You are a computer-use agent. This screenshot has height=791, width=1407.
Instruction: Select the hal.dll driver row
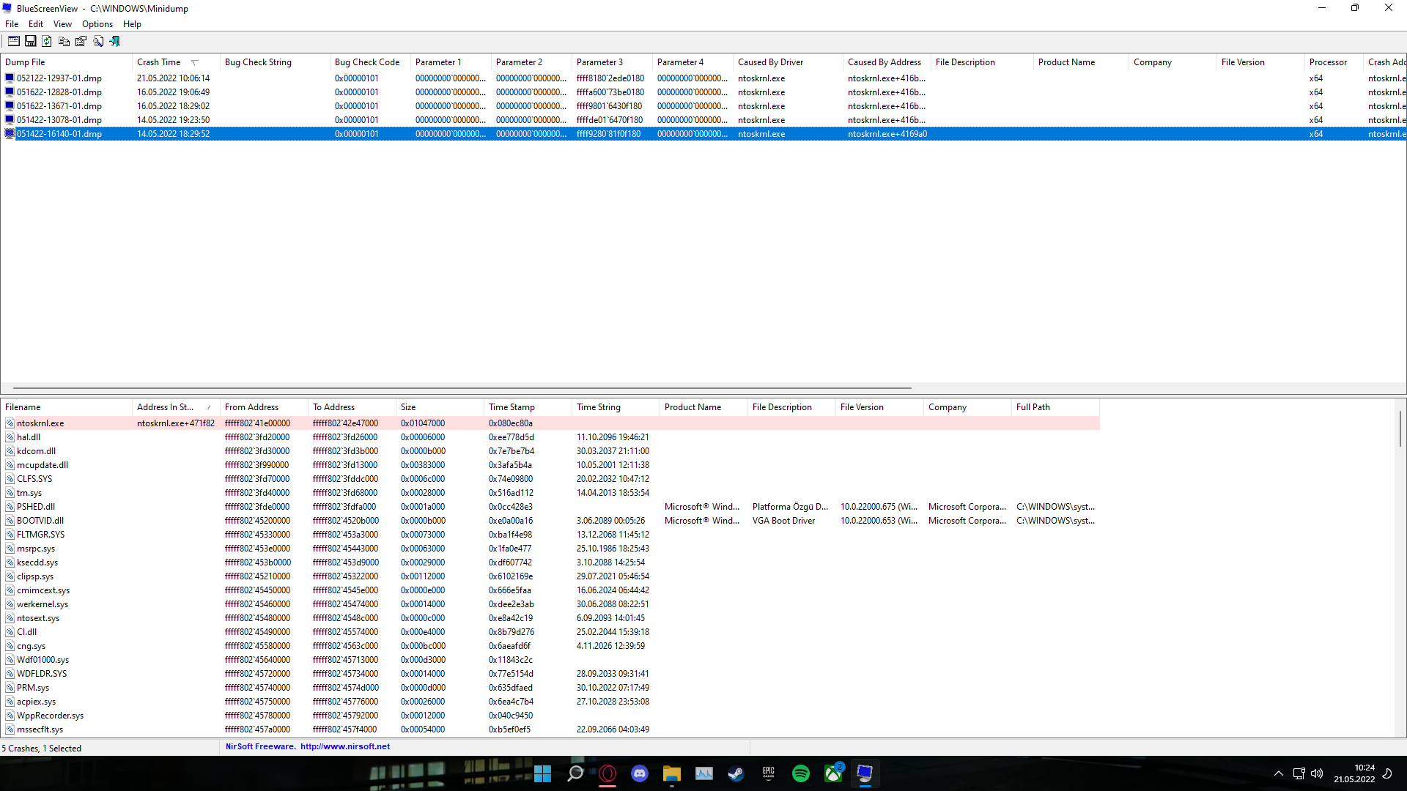click(x=29, y=437)
